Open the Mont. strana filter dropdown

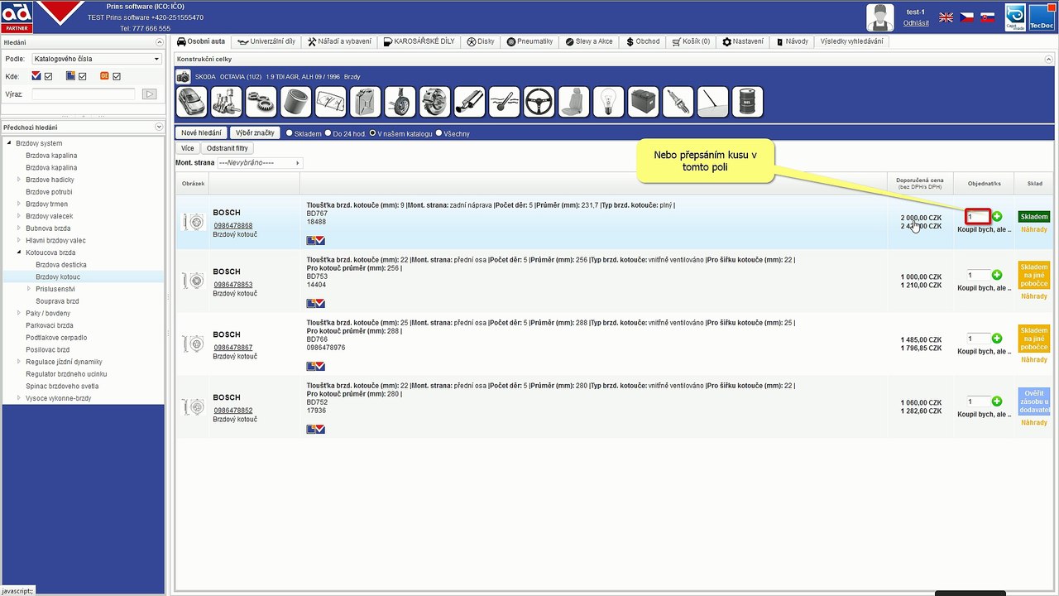click(260, 162)
